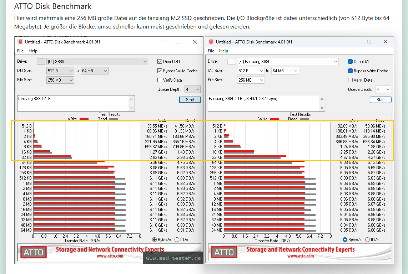Click gray Read legend swatch in right window

coord(304,119)
